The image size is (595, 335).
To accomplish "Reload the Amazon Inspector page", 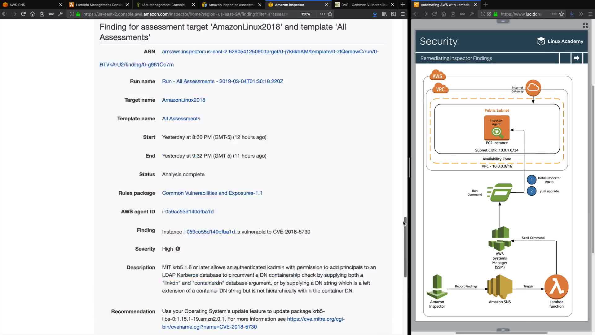I will (x=23, y=14).
